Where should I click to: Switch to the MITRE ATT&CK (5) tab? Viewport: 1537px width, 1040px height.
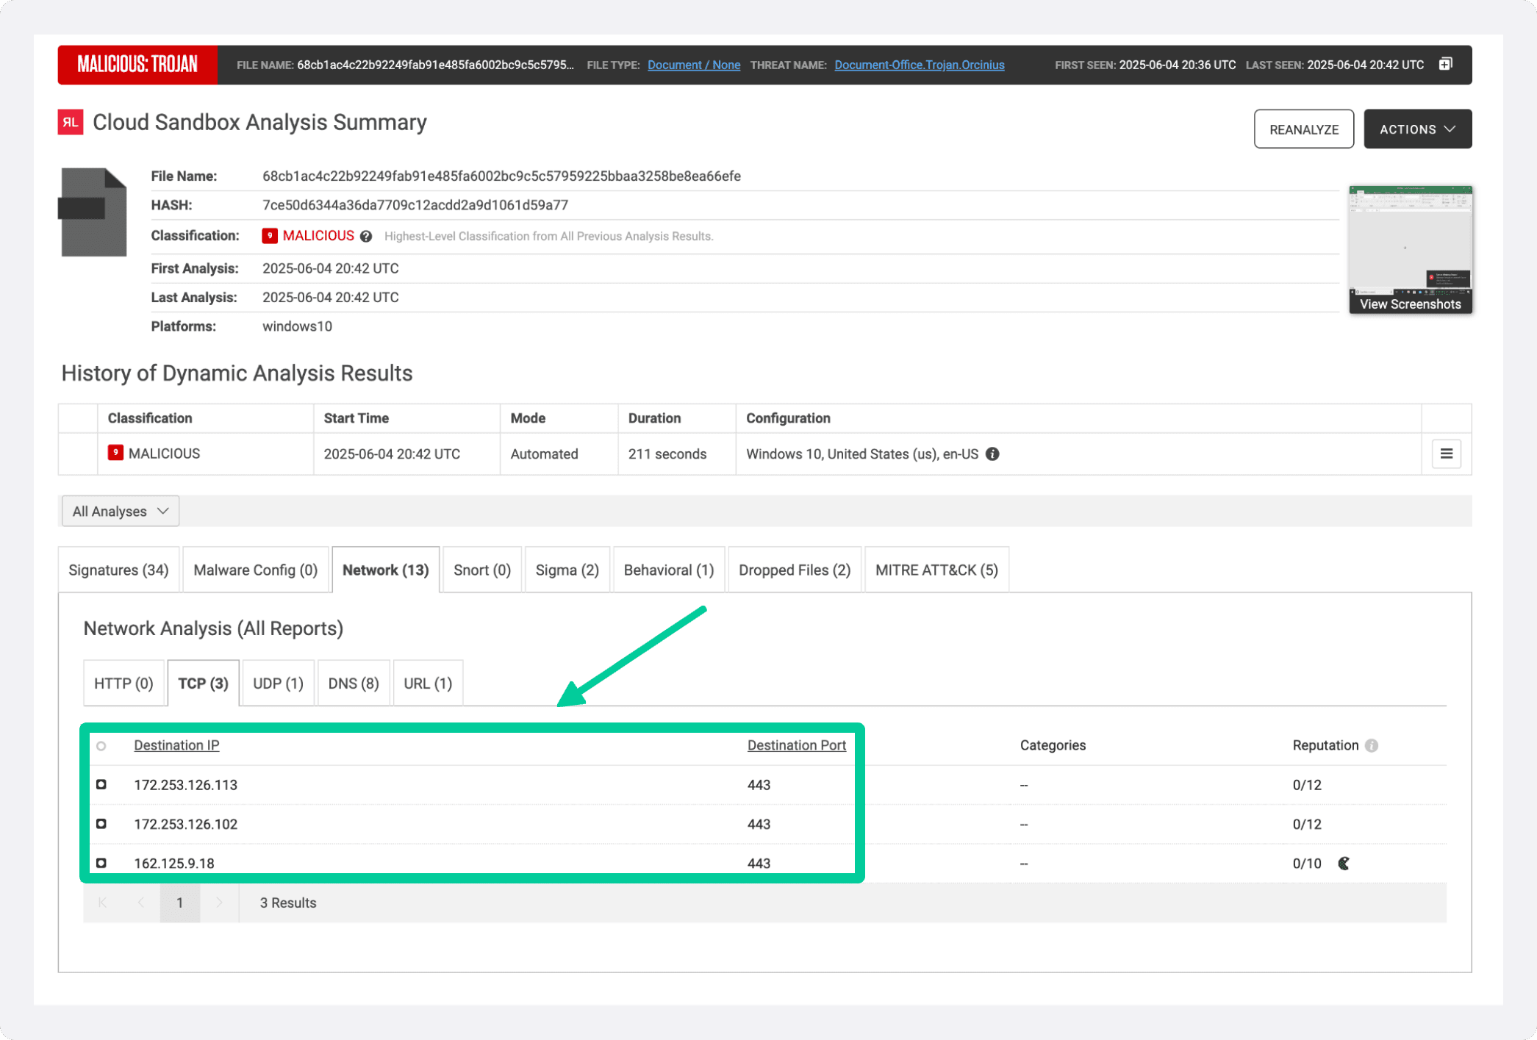pyautogui.click(x=936, y=570)
